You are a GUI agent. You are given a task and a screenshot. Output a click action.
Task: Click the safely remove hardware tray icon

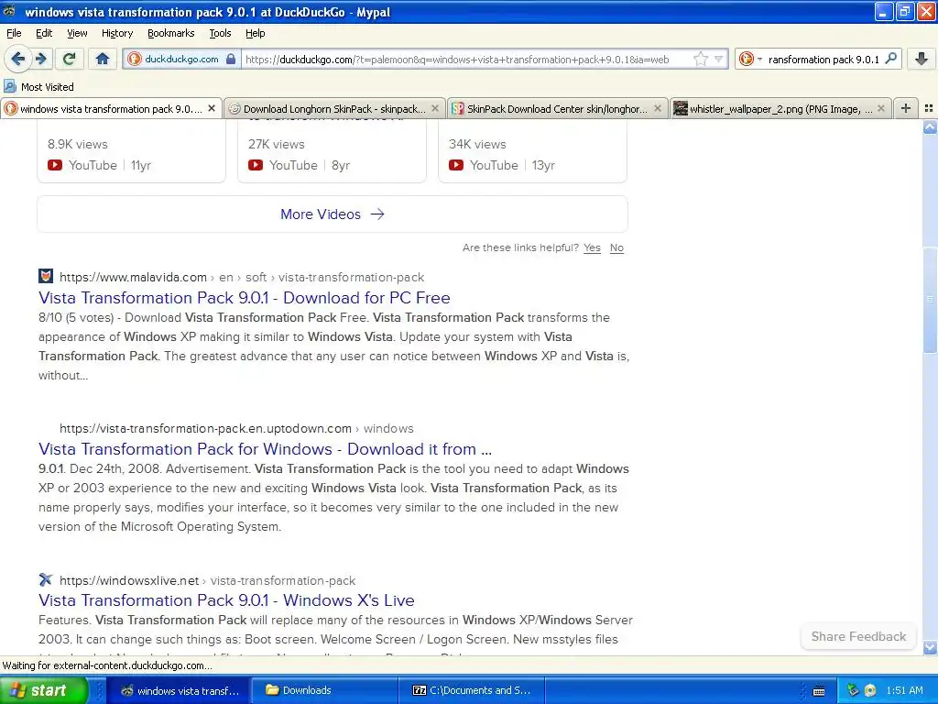853,690
